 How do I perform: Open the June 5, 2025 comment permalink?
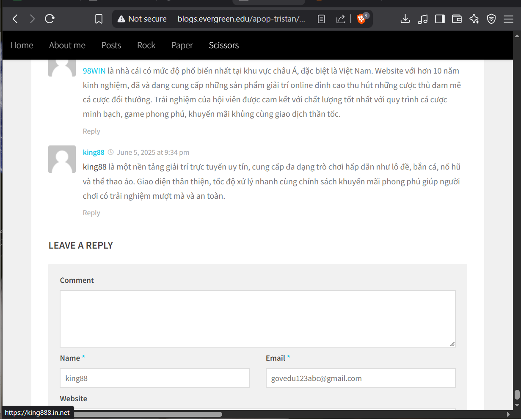[x=153, y=152]
